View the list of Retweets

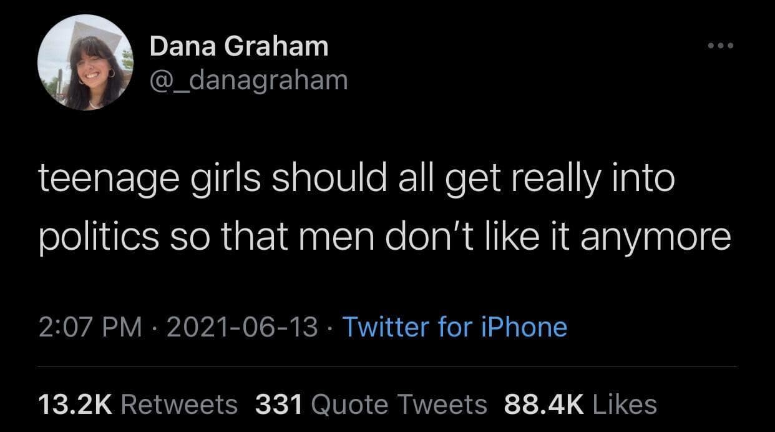coord(137,404)
